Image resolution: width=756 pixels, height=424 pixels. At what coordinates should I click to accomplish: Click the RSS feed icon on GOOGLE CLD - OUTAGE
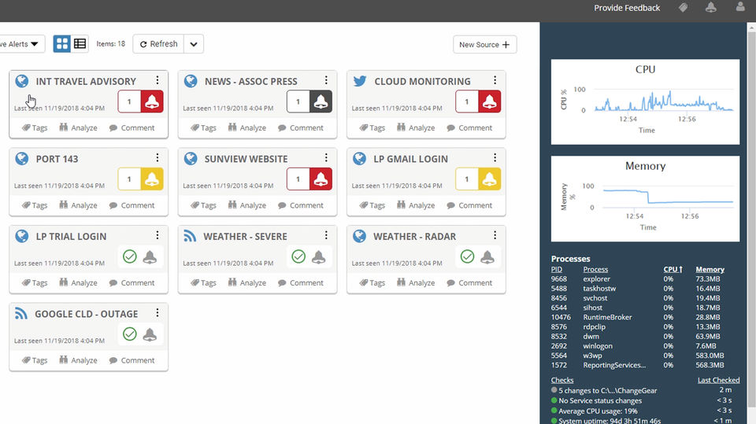coord(21,314)
